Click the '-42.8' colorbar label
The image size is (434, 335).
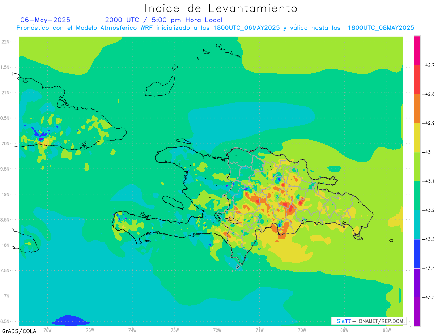[x=428, y=94]
